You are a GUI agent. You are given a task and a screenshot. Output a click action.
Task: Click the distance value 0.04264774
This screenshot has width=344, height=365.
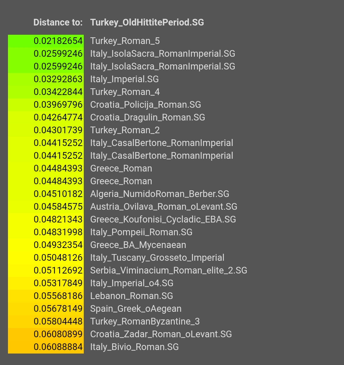tap(58, 118)
